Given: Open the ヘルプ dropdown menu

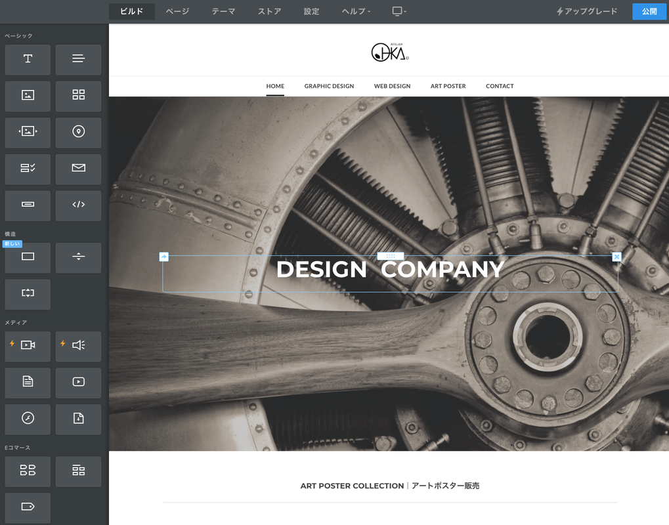Looking at the screenshot, I should coord(356,12).
